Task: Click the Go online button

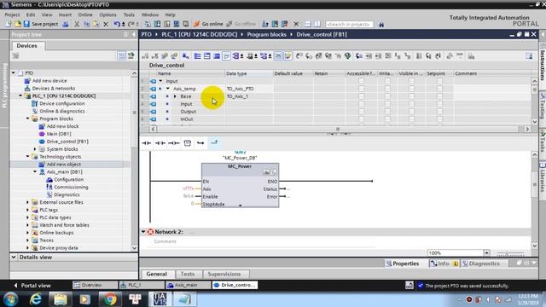Action: pos(208,24)
